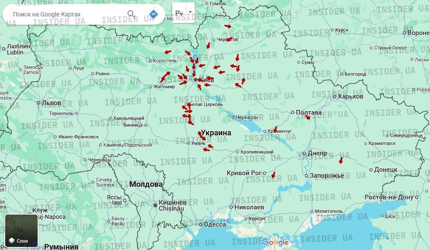Open directions with the blue directions icon
This screenshot has height=250, width=430.
(x=153, y=14)
